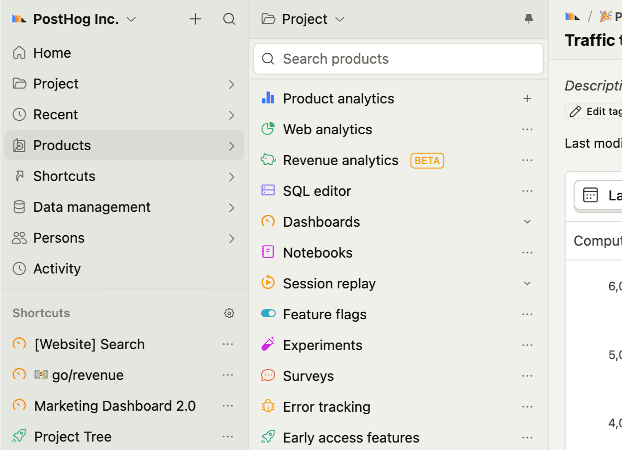
Task: Click the Recent clock icon
Action: click(19, 114)
